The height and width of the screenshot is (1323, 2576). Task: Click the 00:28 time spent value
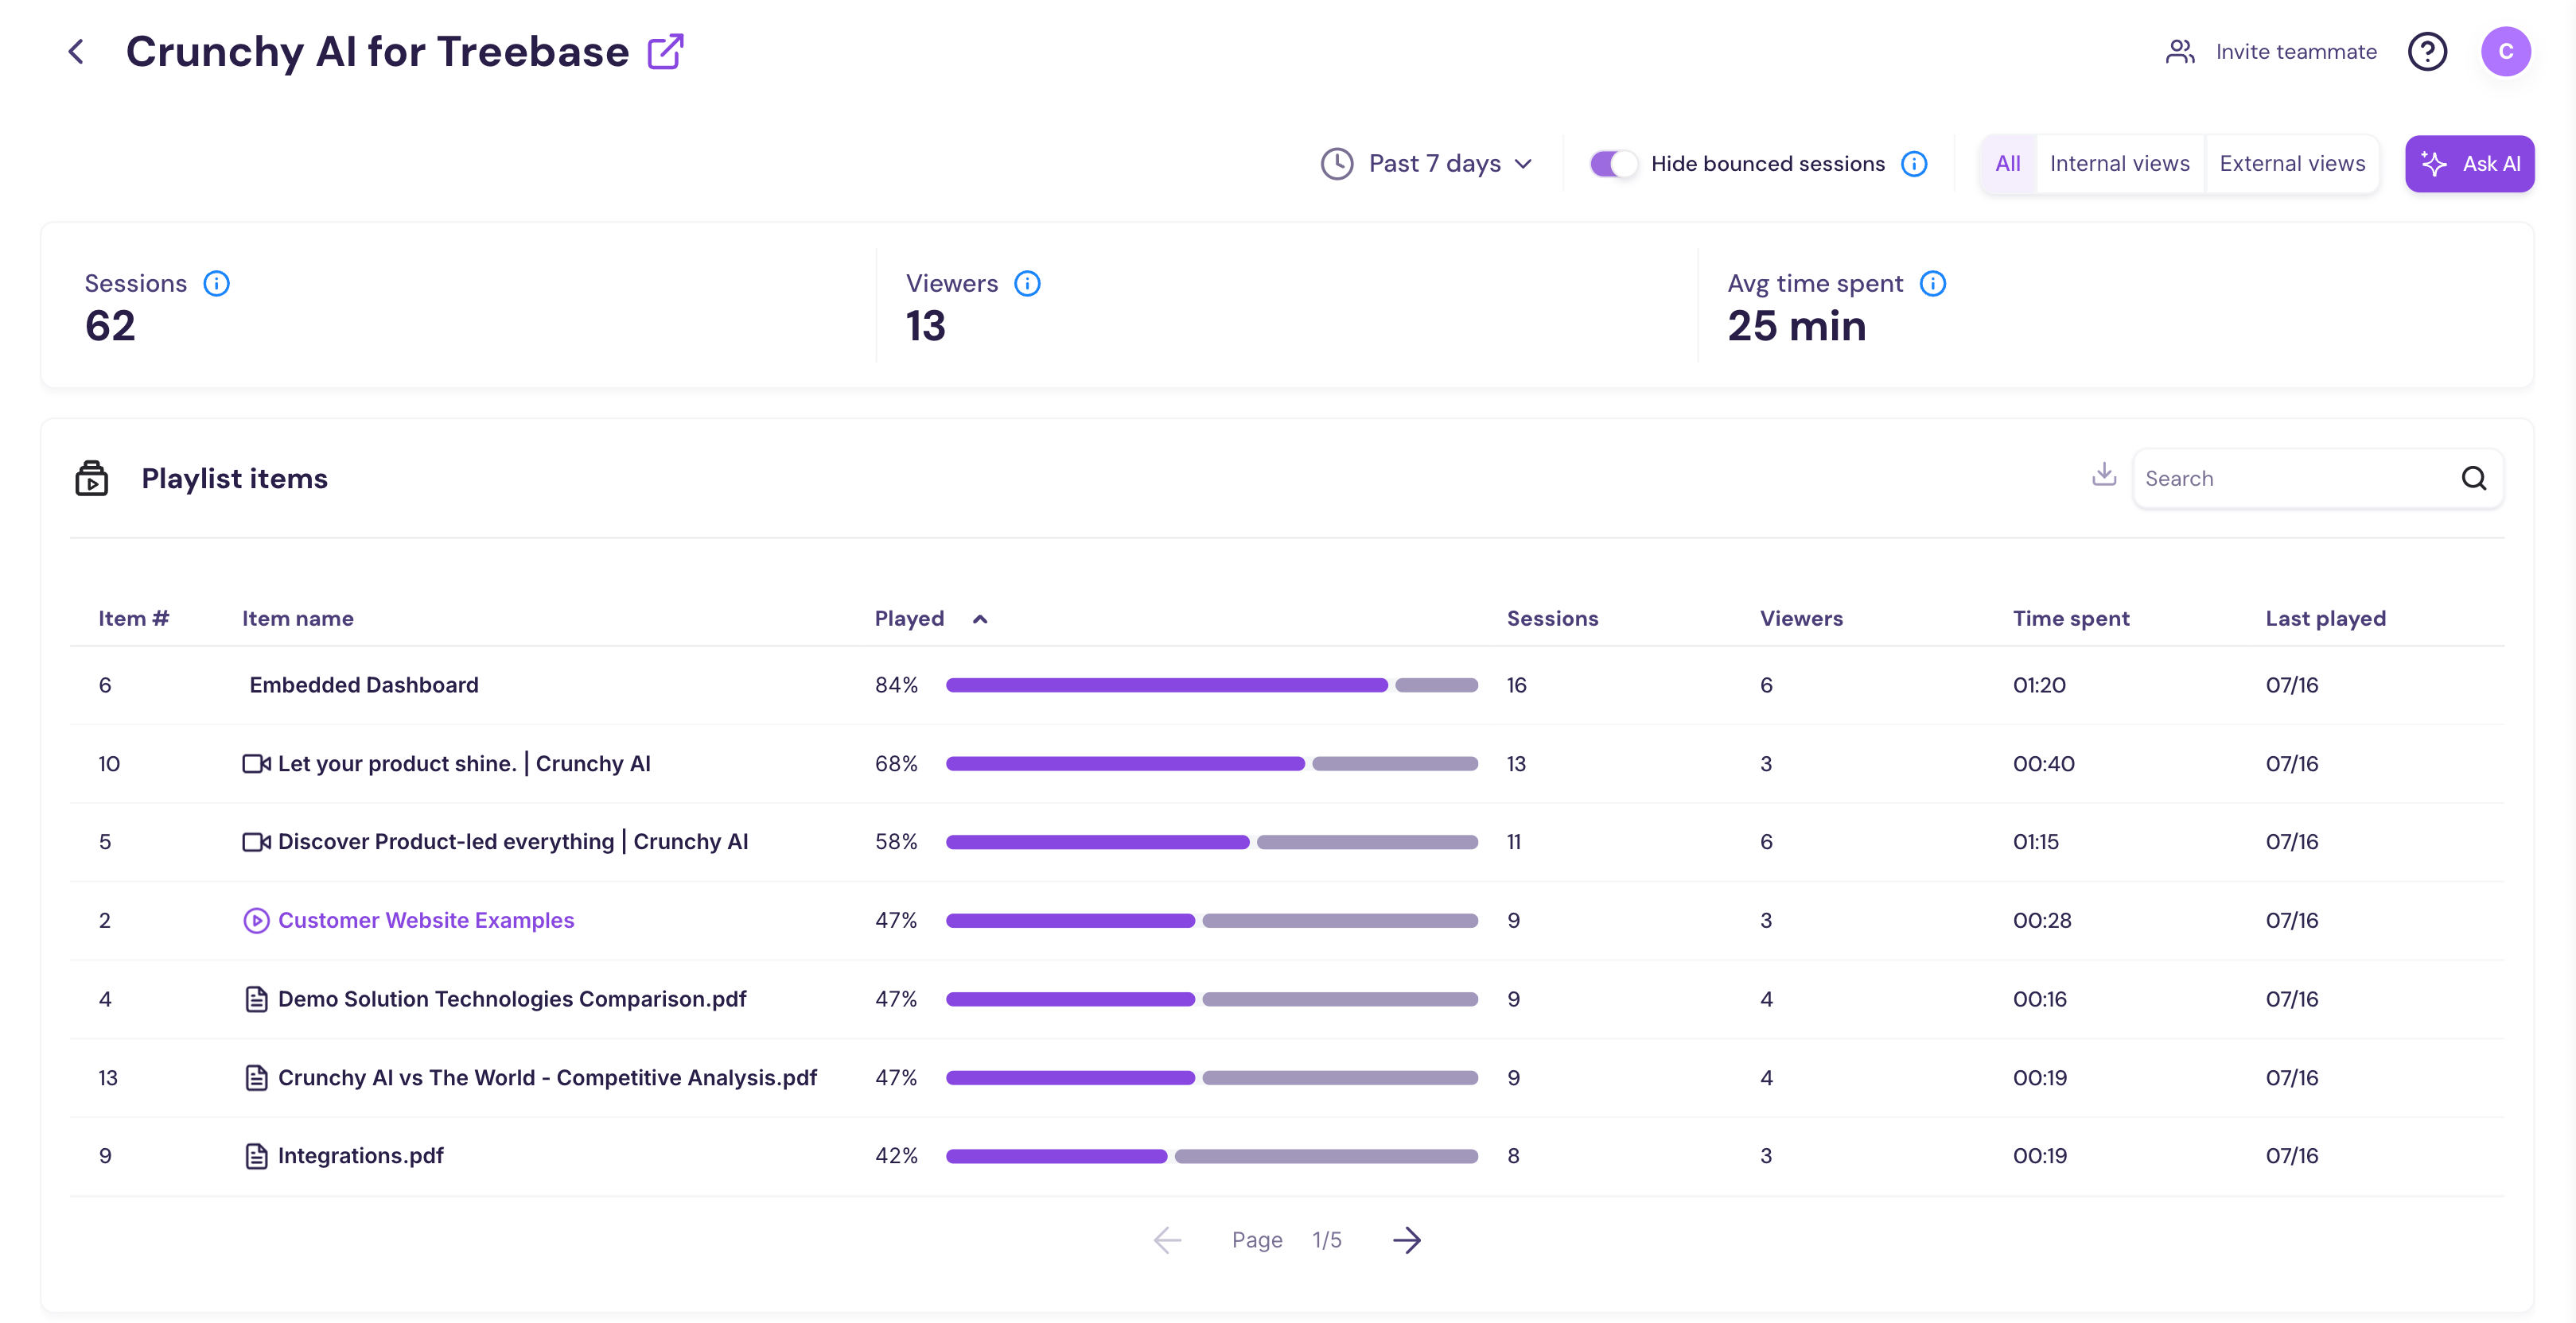pos(2042,921)
